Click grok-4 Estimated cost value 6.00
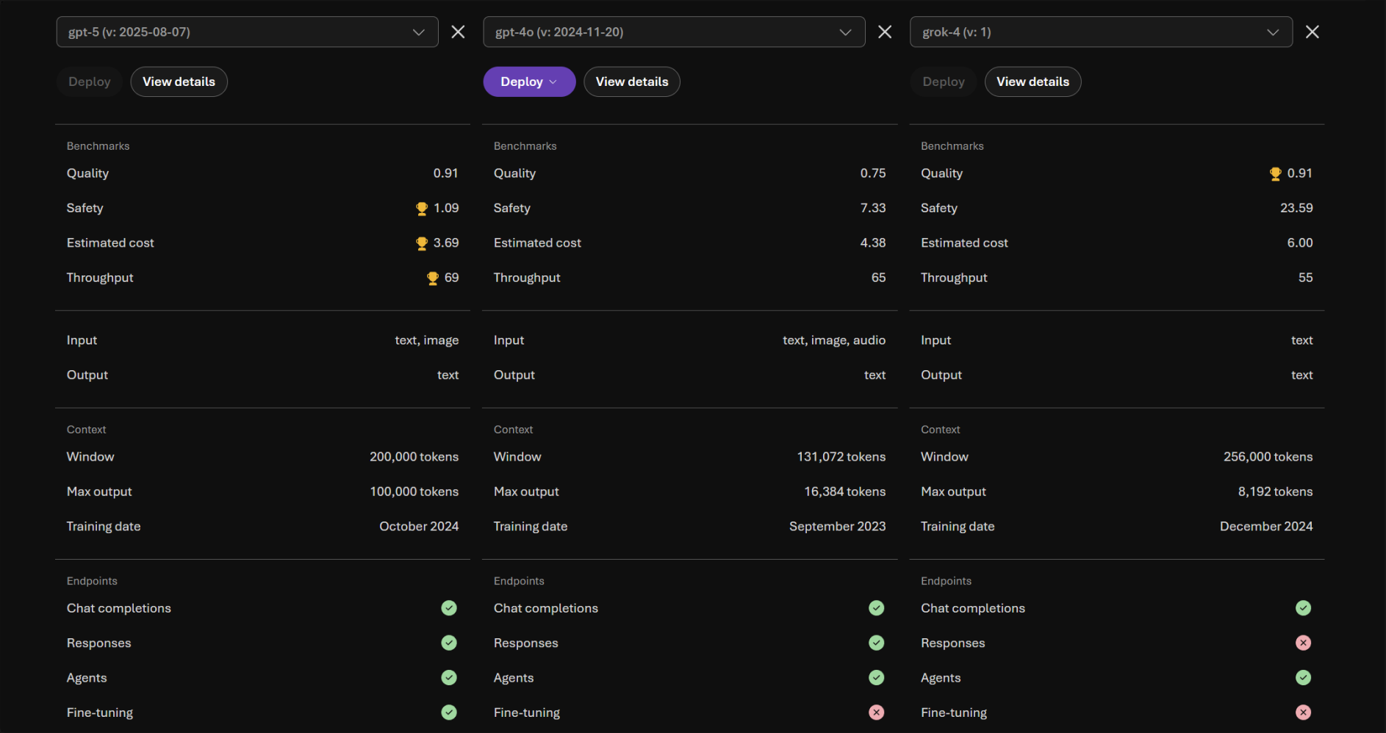The width and height of the screenshot is (1386, 733). (x=1300, y=242)
